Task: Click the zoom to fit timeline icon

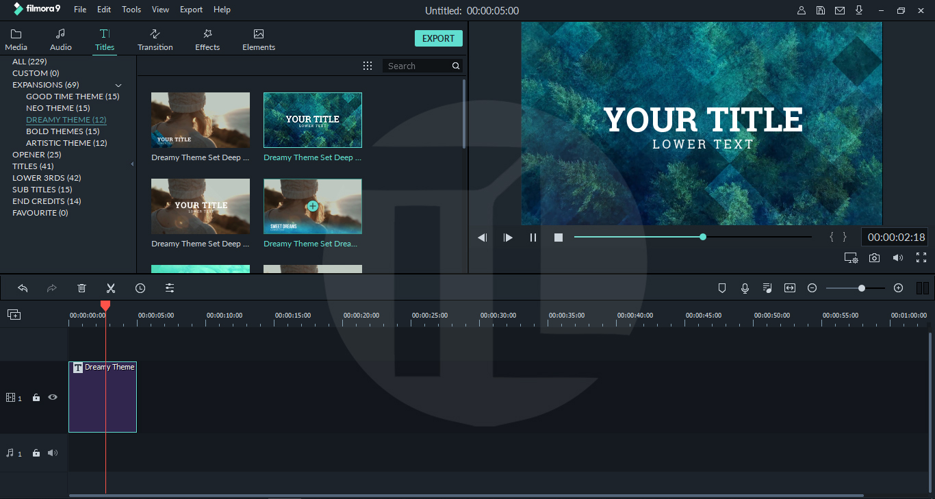Action: (x=789, y=287)
